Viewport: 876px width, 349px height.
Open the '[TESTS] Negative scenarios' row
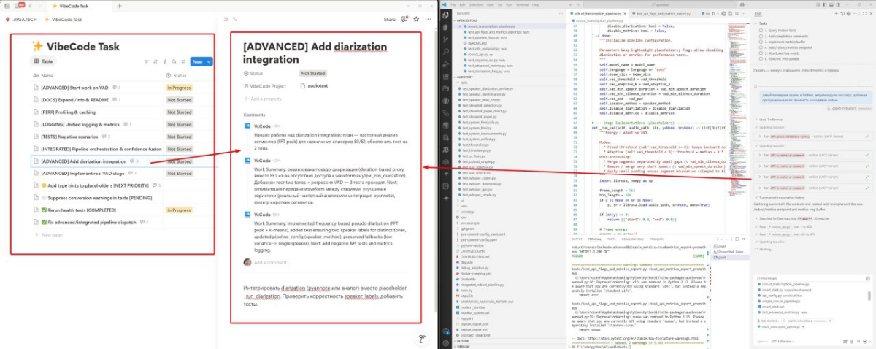70,137
